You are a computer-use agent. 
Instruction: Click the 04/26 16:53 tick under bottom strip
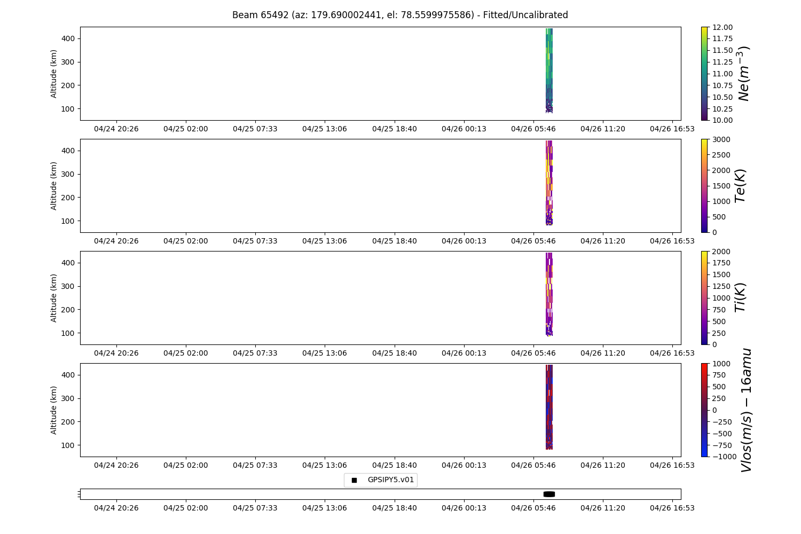[x=672, y=508]
